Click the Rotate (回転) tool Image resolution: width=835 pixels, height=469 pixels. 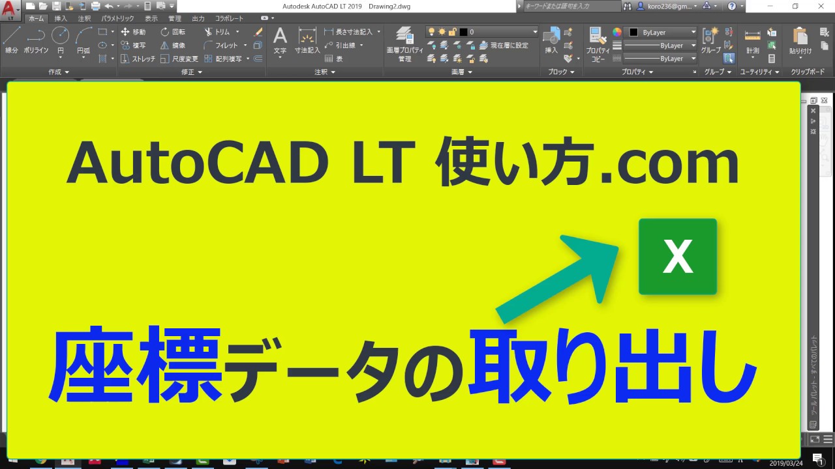tap(173, 32)
